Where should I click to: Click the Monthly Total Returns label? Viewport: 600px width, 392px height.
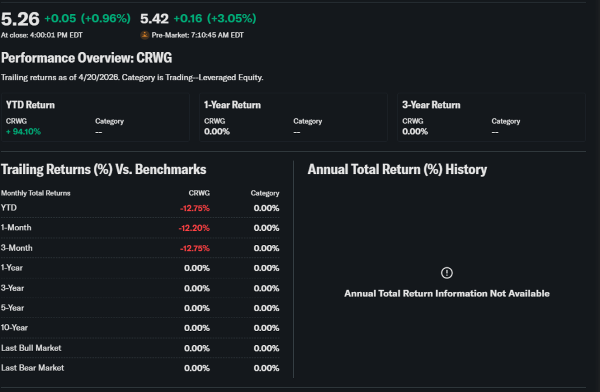pos(36,193)
